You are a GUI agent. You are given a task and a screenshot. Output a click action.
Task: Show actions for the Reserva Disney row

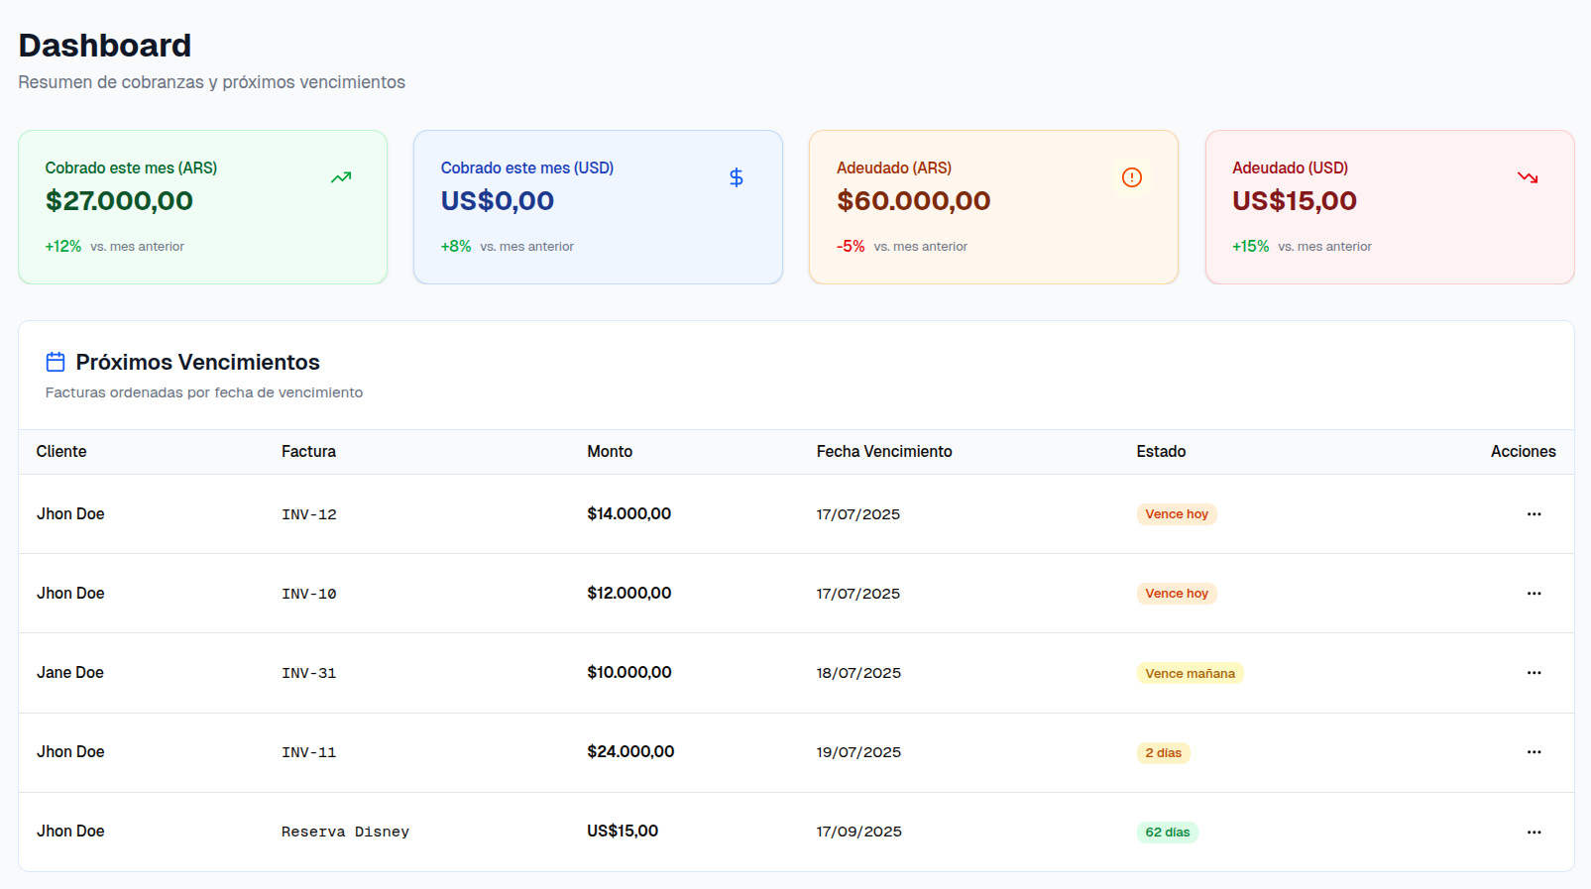coord(1534,833)
